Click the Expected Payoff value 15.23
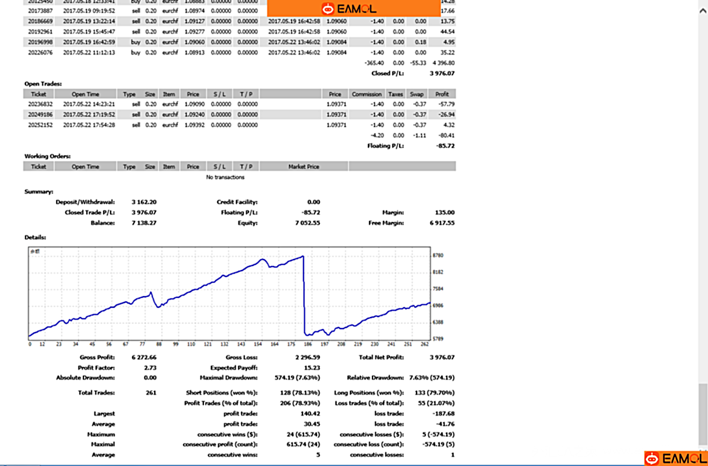This screenshot has height=466, width=708. 312,367
